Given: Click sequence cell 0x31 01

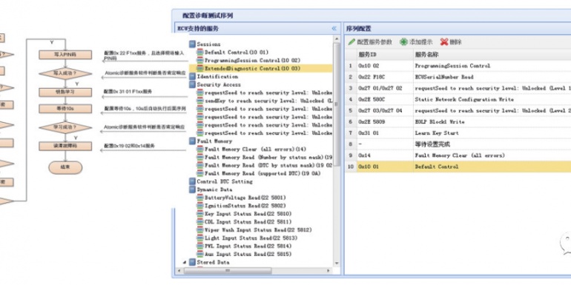Looking at the screenshot, I should [369, 133].
